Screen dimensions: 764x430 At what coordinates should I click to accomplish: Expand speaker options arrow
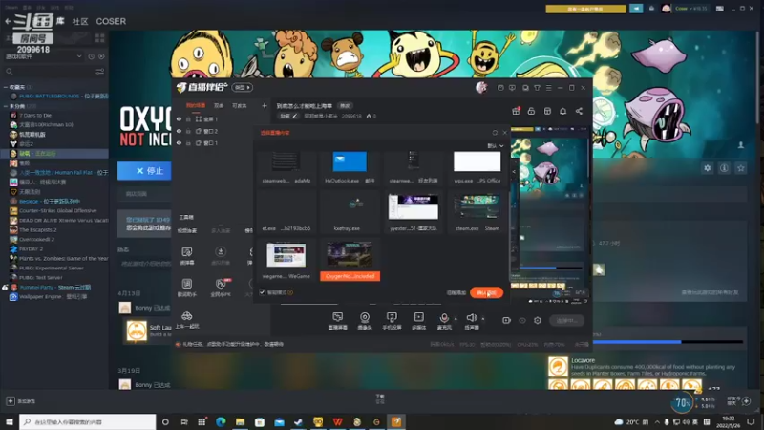(x=483, y=319)
